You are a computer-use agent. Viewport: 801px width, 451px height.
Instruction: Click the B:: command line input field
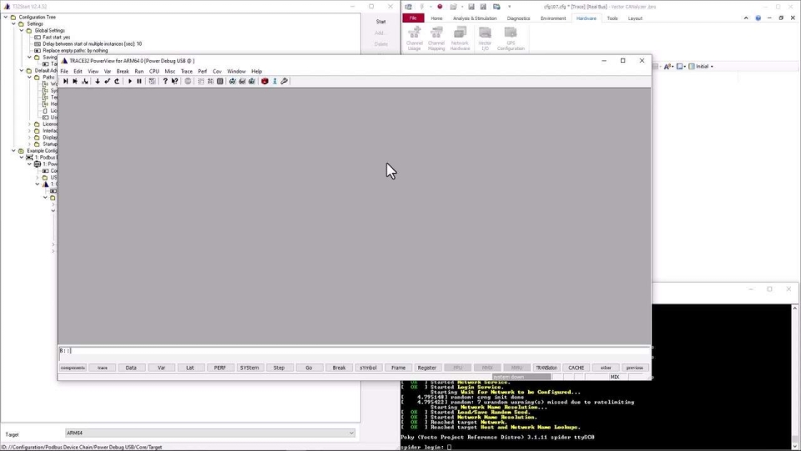354,351
